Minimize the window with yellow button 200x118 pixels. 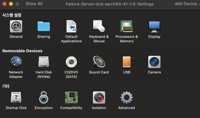tap(11, 4)
